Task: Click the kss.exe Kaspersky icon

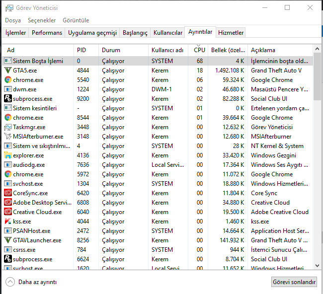Action: click(x=8, y=221)
